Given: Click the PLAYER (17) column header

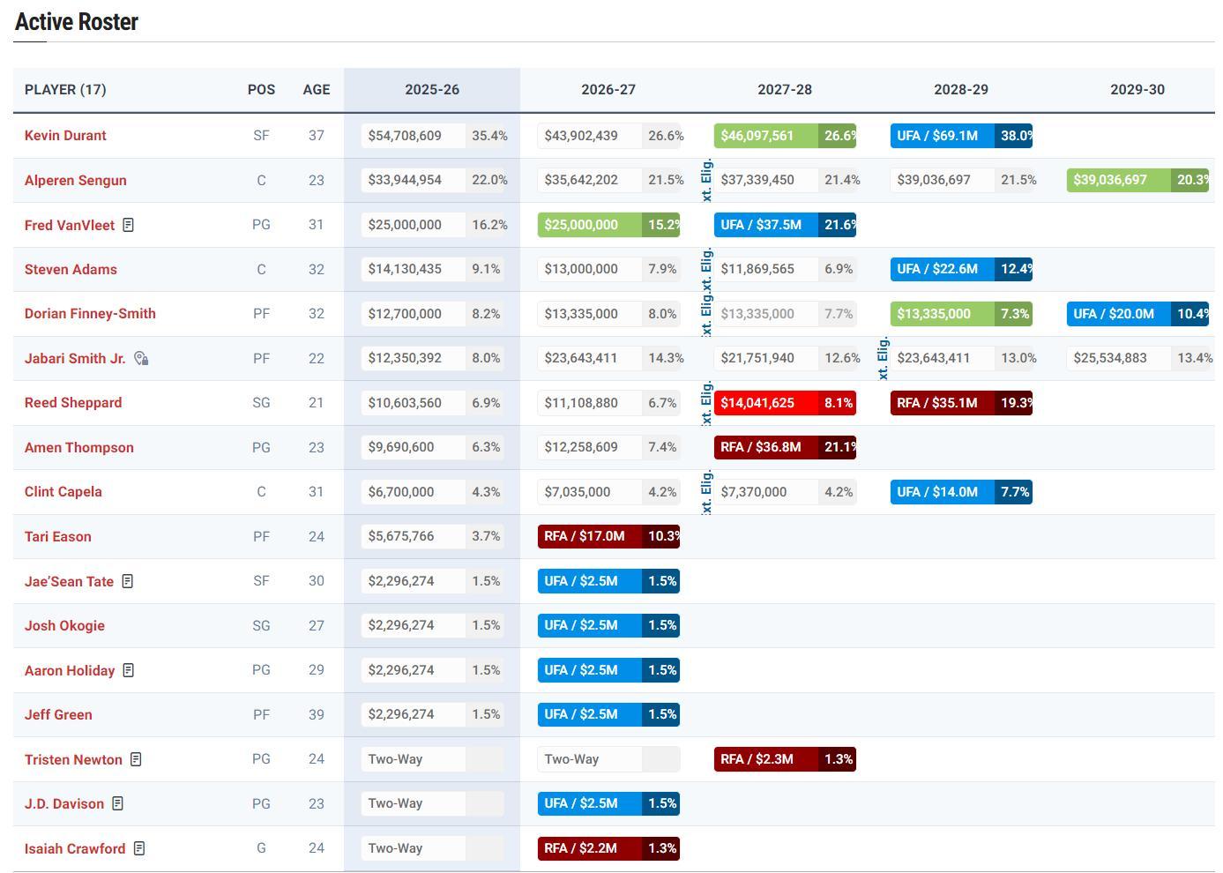Looking at the screenshot, I should click(65, 90).
